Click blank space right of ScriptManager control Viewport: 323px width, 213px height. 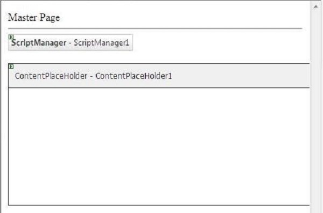click(220, 42)
